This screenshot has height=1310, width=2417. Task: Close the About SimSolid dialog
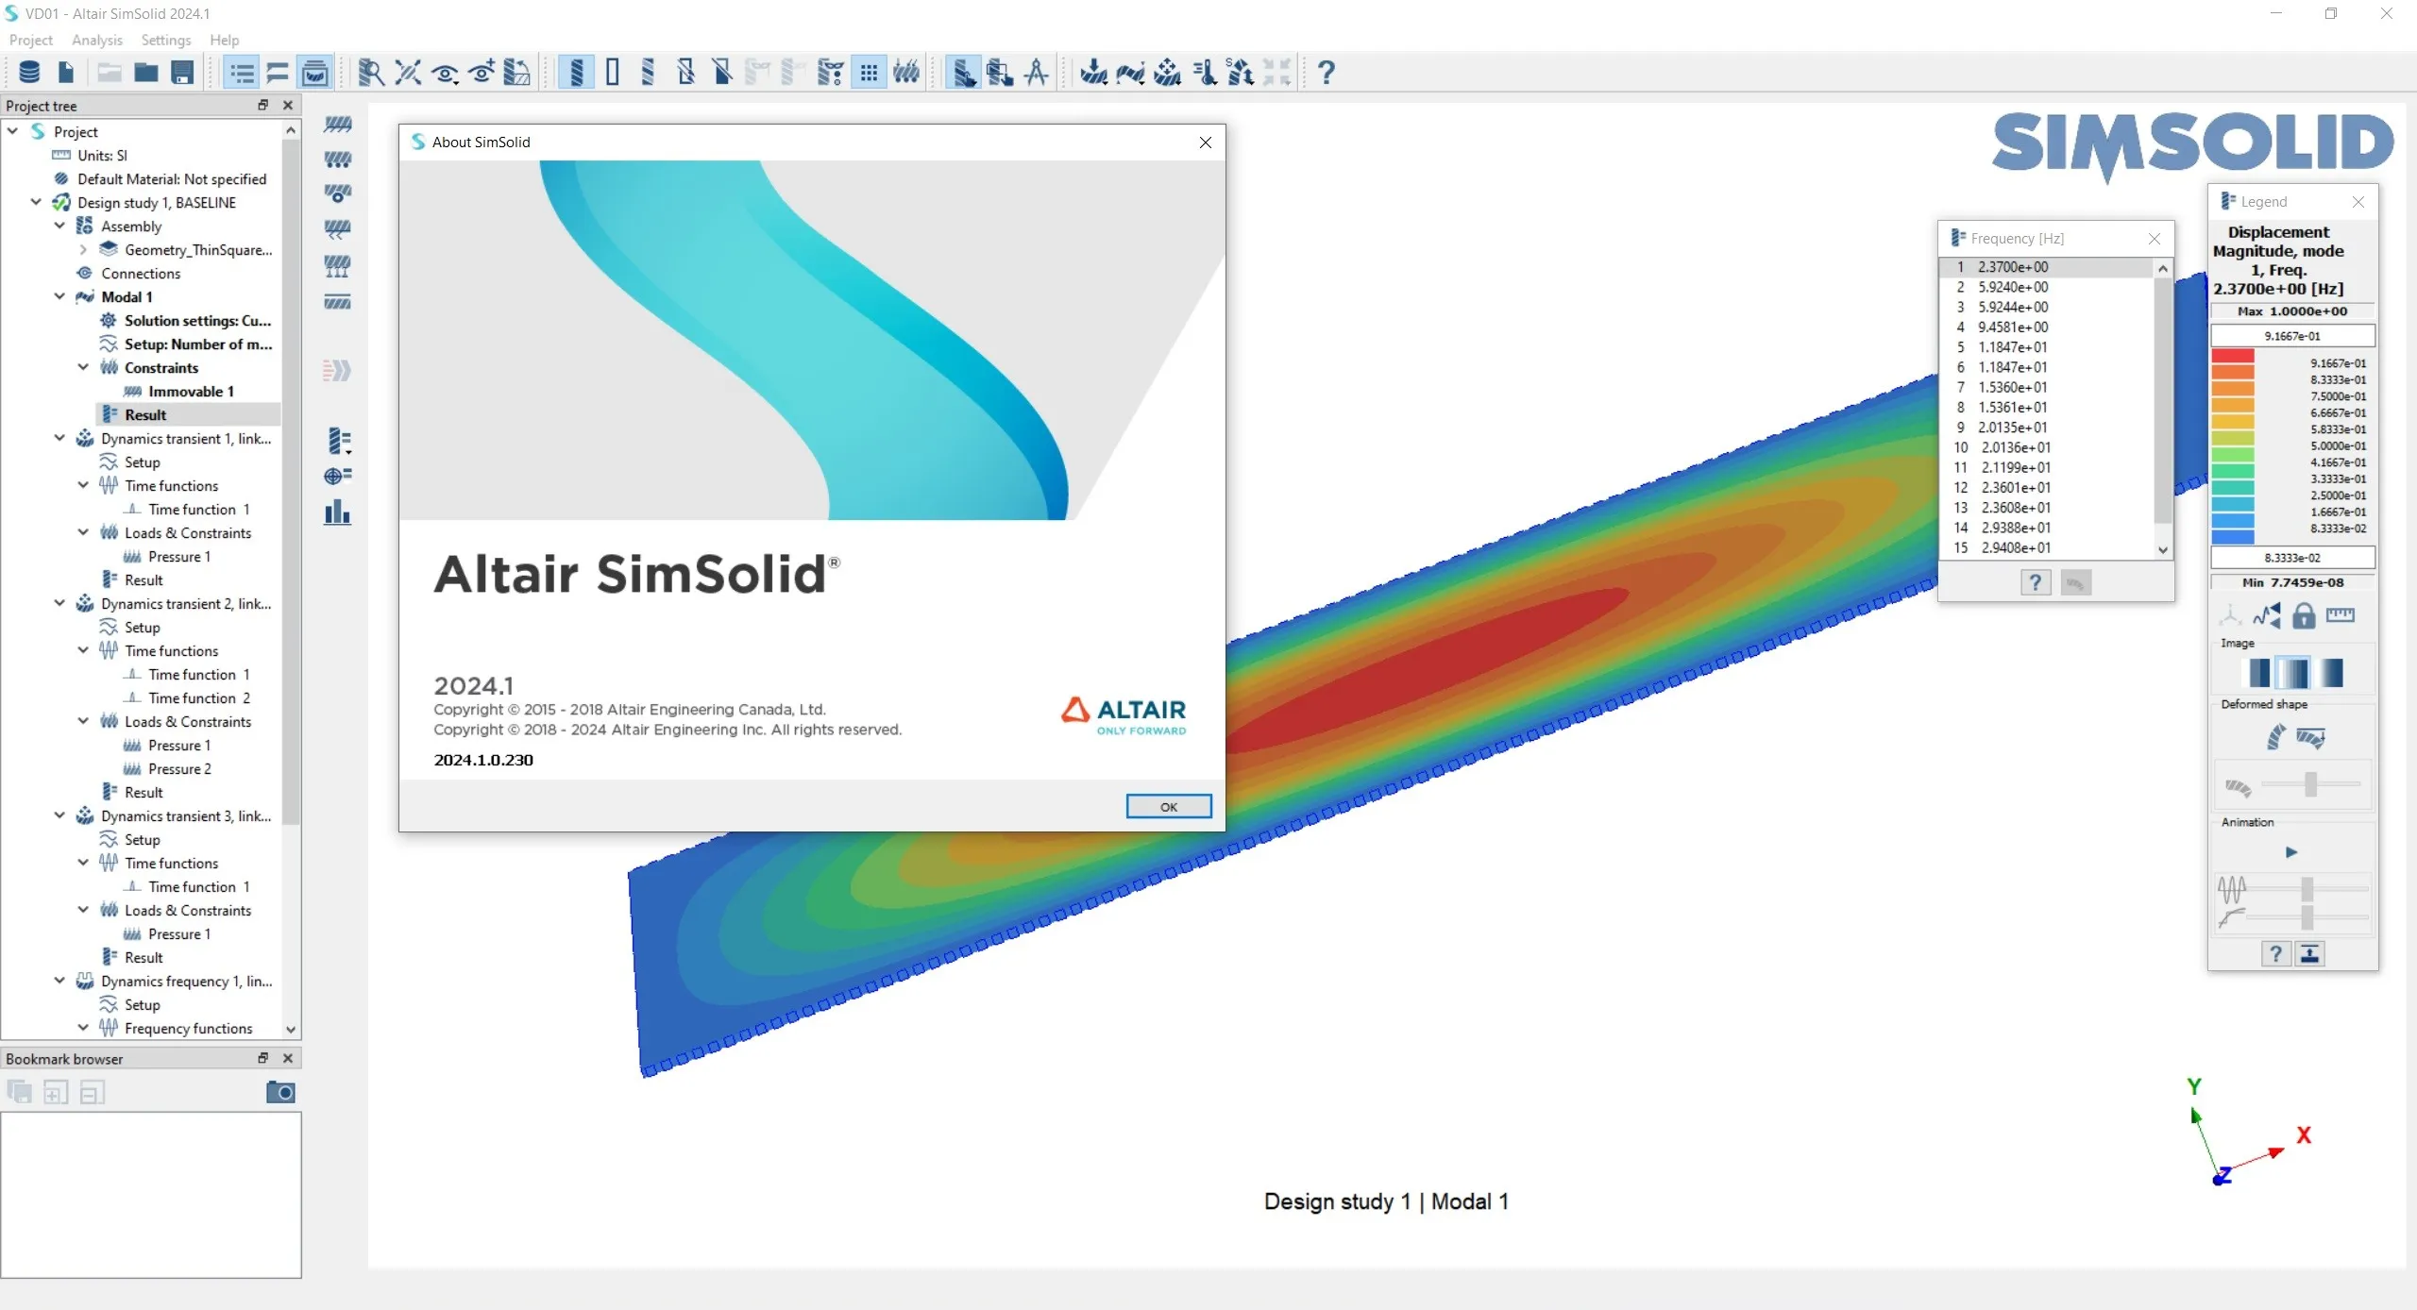pos(1206,143)
